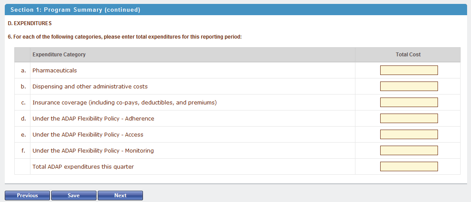Viewport: 471px width, 202px height.
Task: Click the Total Cost column header
Action: pos(408,55)
